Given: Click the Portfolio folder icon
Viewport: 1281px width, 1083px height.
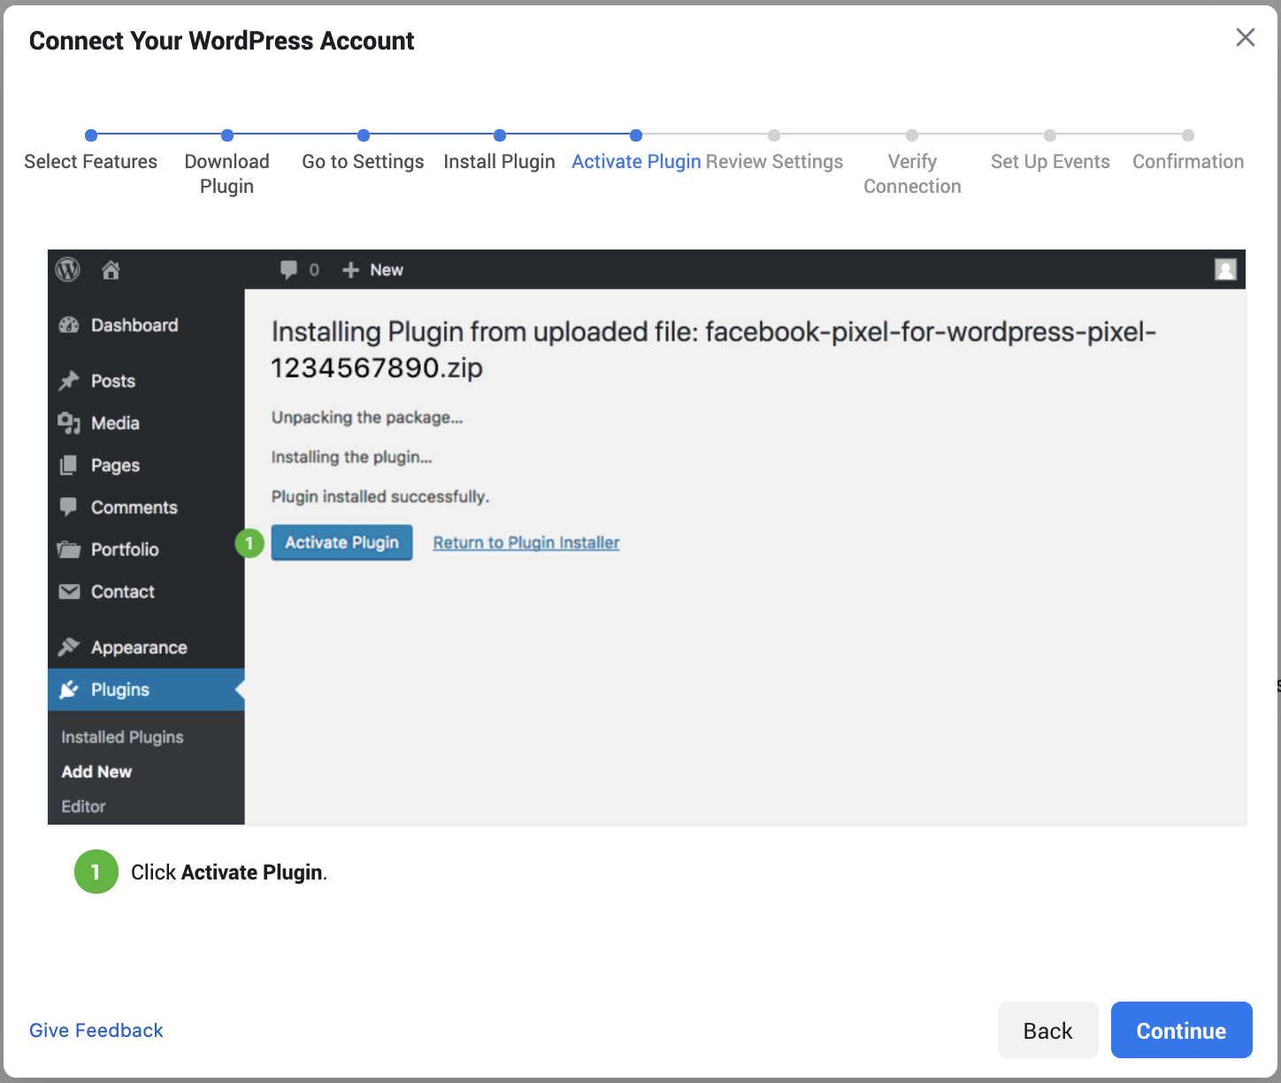Looking at the screenshot, I should point(69,549).
